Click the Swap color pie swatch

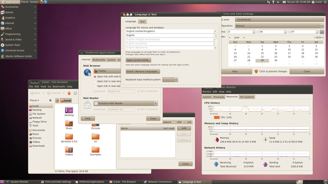point(265,140)
